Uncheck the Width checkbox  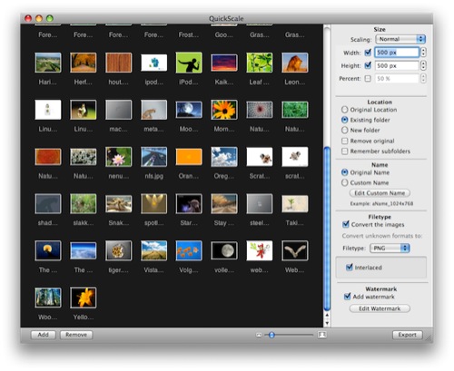coord(368,53)
